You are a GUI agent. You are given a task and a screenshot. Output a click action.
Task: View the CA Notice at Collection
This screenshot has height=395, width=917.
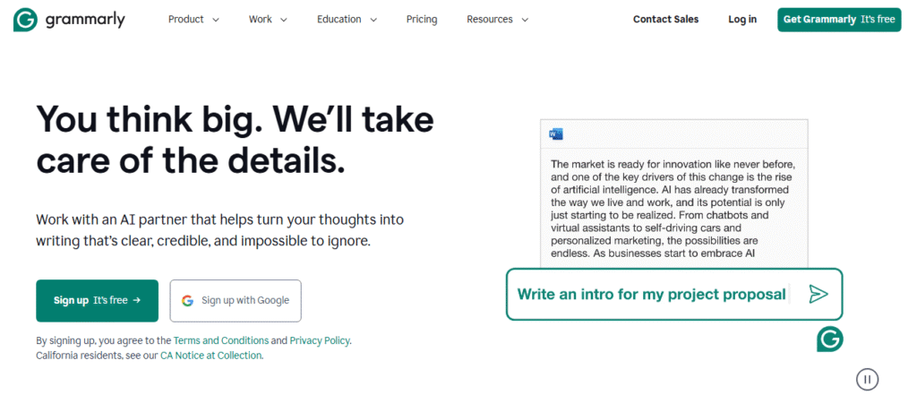pos(211,356)
